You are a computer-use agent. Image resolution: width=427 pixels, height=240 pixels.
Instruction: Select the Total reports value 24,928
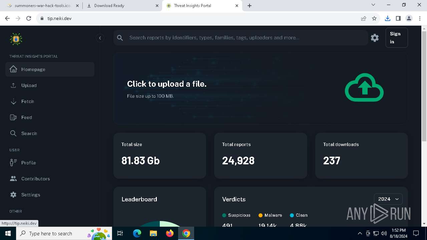click(238, 161)
